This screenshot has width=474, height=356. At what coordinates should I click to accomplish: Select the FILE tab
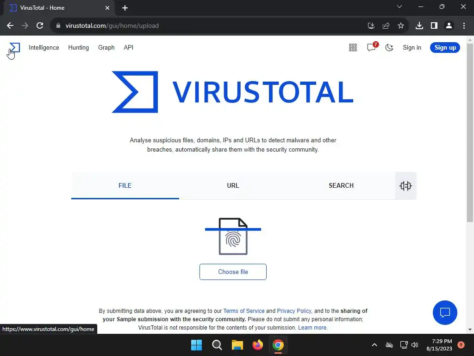click(125, 185)
